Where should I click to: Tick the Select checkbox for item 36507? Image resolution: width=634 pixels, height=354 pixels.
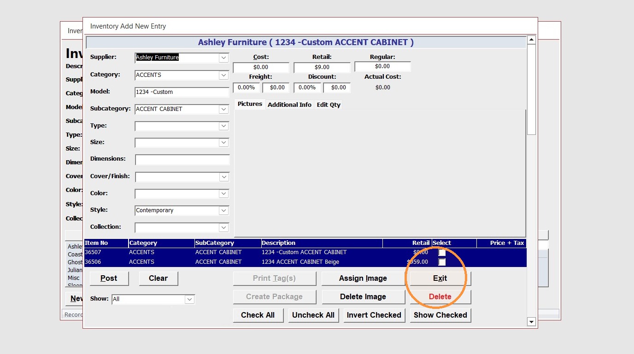pos(442,252)
